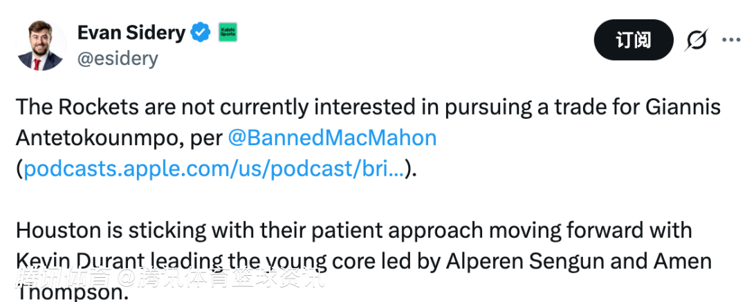Open the three-dot more options menu
The height and width of the screenshot is (302, 747).
[731, 40]
